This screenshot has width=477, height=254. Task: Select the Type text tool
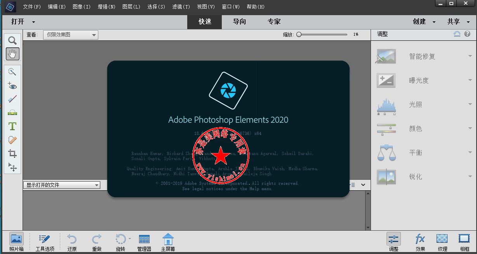12,126
